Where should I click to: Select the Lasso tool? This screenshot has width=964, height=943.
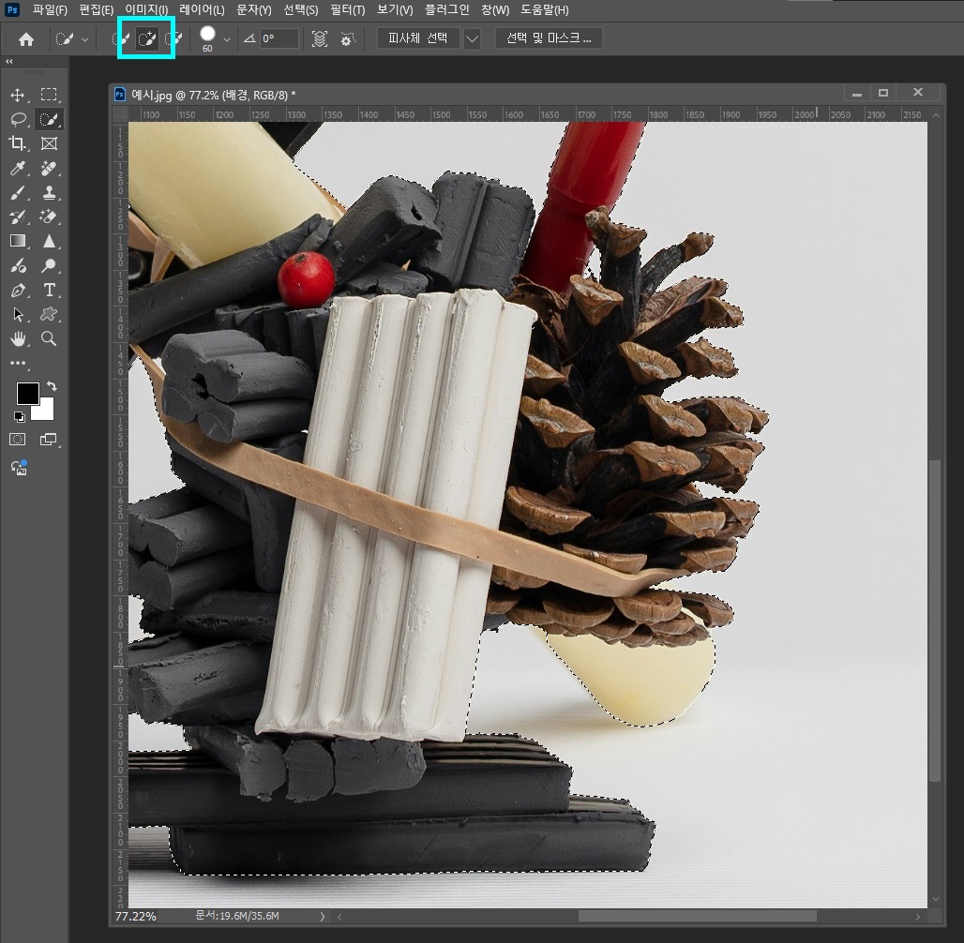click(18, 119)
